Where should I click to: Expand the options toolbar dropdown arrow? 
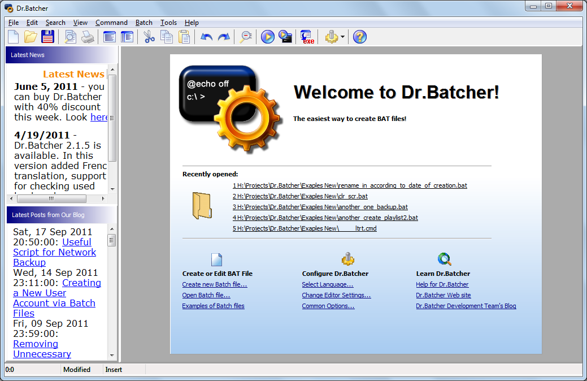[342, 37]
